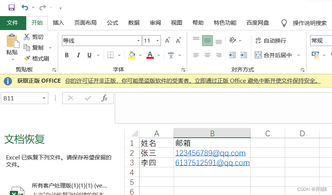Image resolution: width=332 pixels, height=195 pixels.
Task: Open the undo history dropdown arrow
Action: (x=33, y=7)
